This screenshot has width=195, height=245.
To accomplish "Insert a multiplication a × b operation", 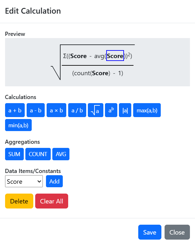I will point(56,110).
